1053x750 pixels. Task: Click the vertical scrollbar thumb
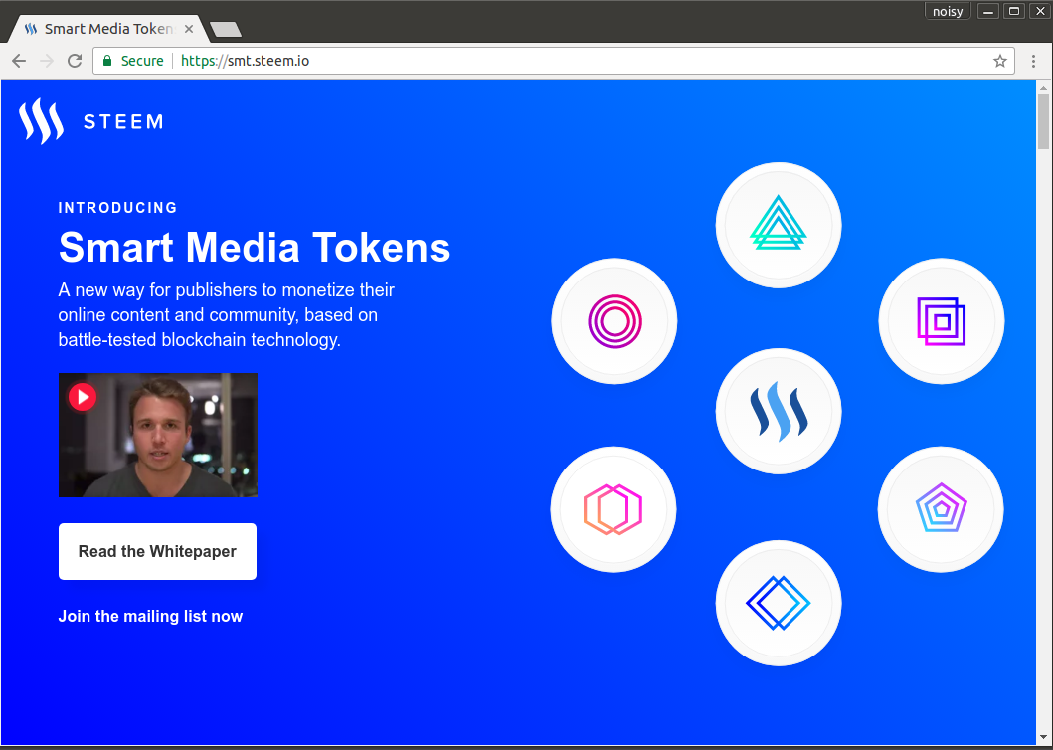(1043, 121)
